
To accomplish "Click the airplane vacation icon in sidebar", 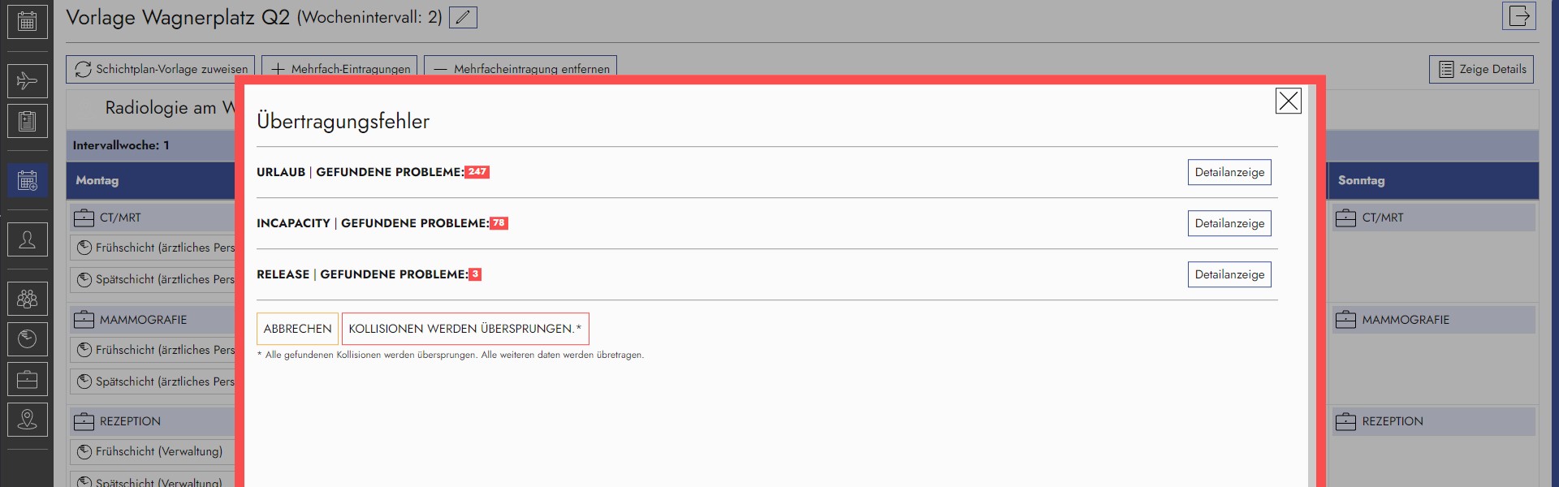I will (x=27, y=81).
